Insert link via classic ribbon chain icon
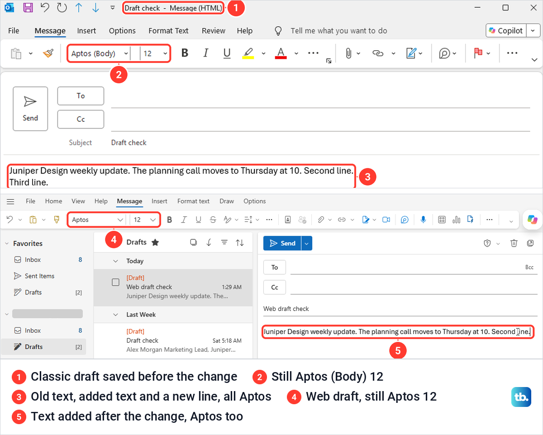This screenshot has width=543, height=435. click(378, 53)
